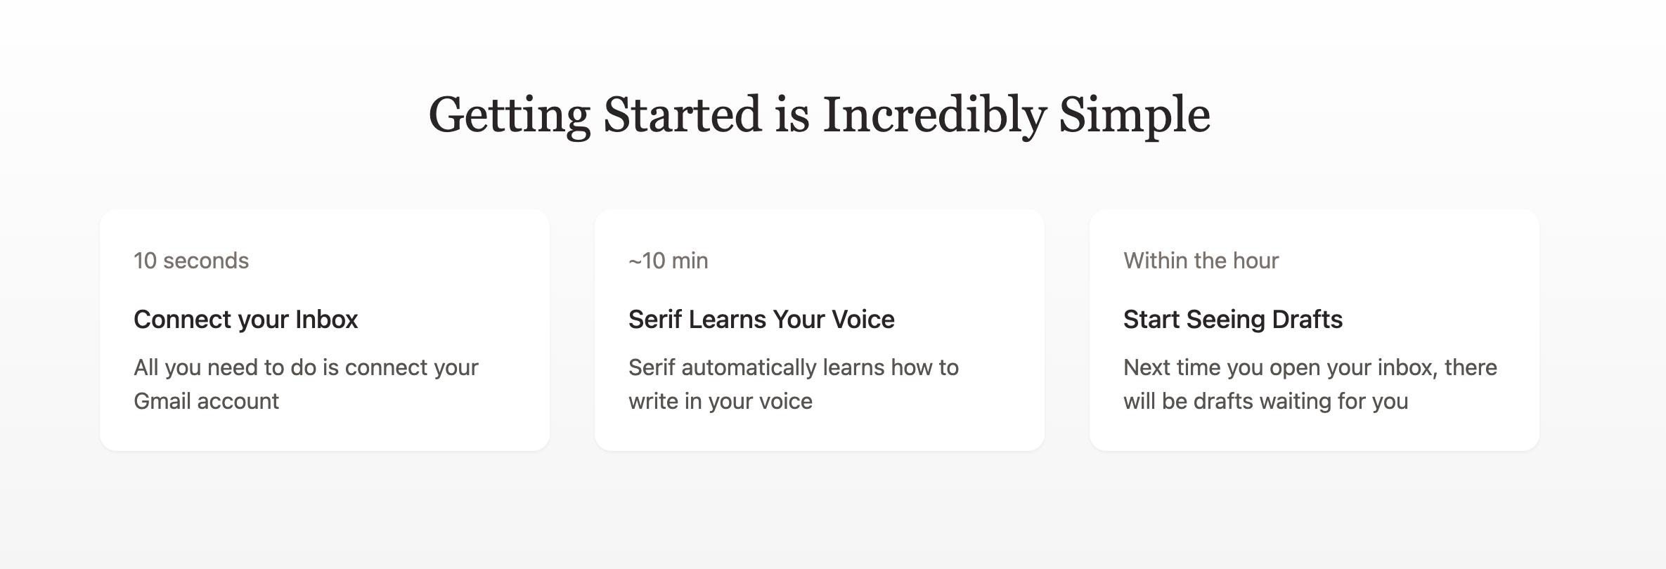Click the word "Simple" in the heading

pyautogui.click(x=1134, y=115)
